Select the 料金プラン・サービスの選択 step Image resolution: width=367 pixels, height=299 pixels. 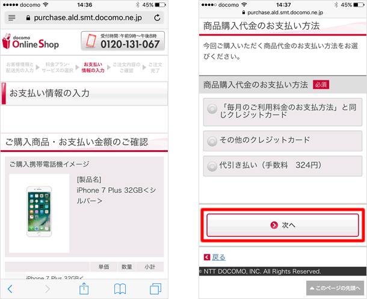tap(58, 67)
